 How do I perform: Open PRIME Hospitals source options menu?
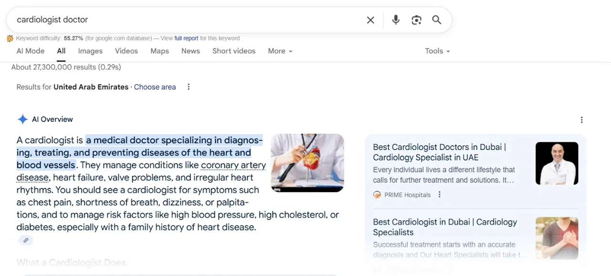tap(440, 194)
